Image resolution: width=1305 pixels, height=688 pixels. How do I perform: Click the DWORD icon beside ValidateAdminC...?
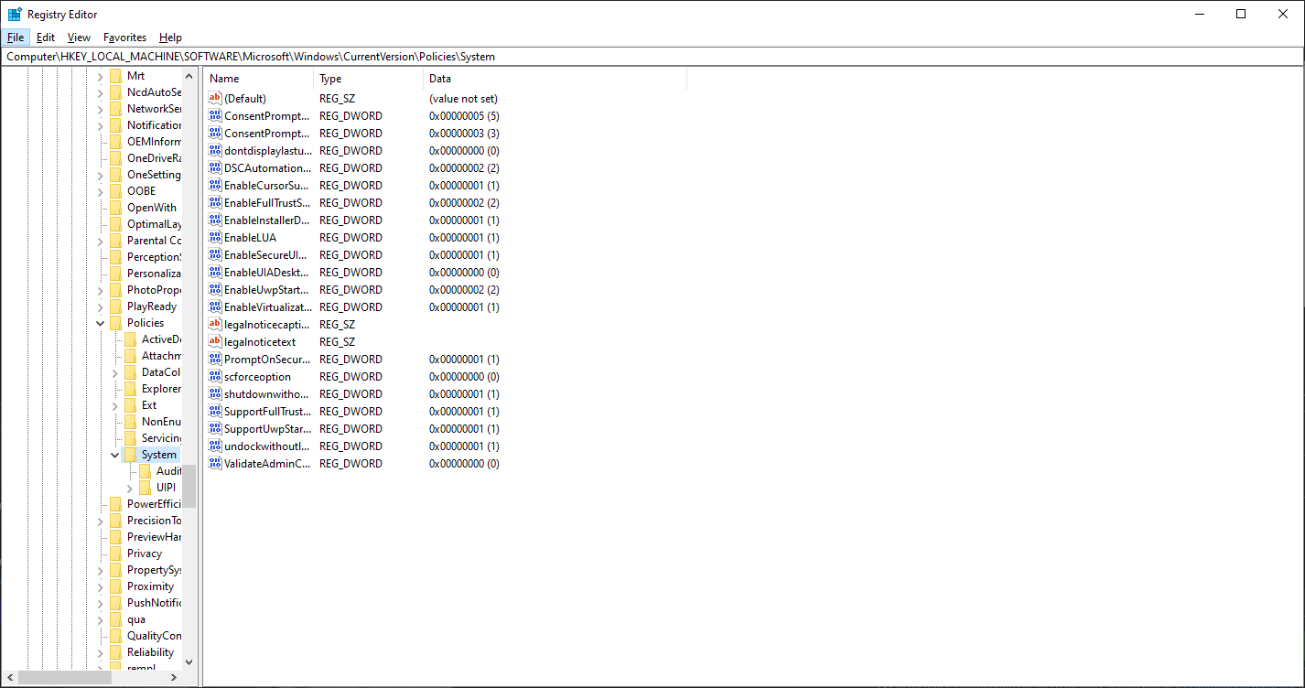tap(215, 464)
